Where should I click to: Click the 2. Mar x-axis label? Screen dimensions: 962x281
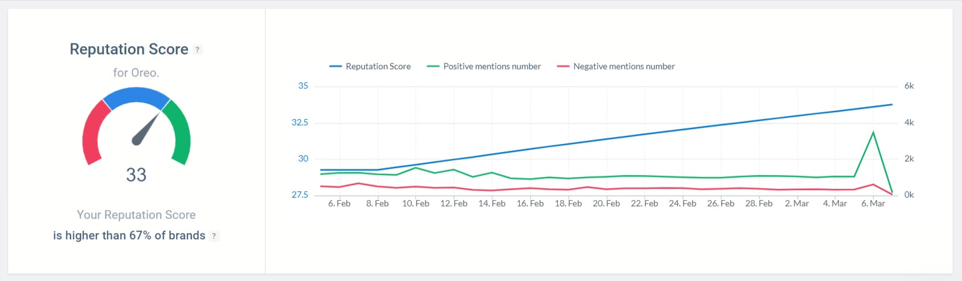796,204
